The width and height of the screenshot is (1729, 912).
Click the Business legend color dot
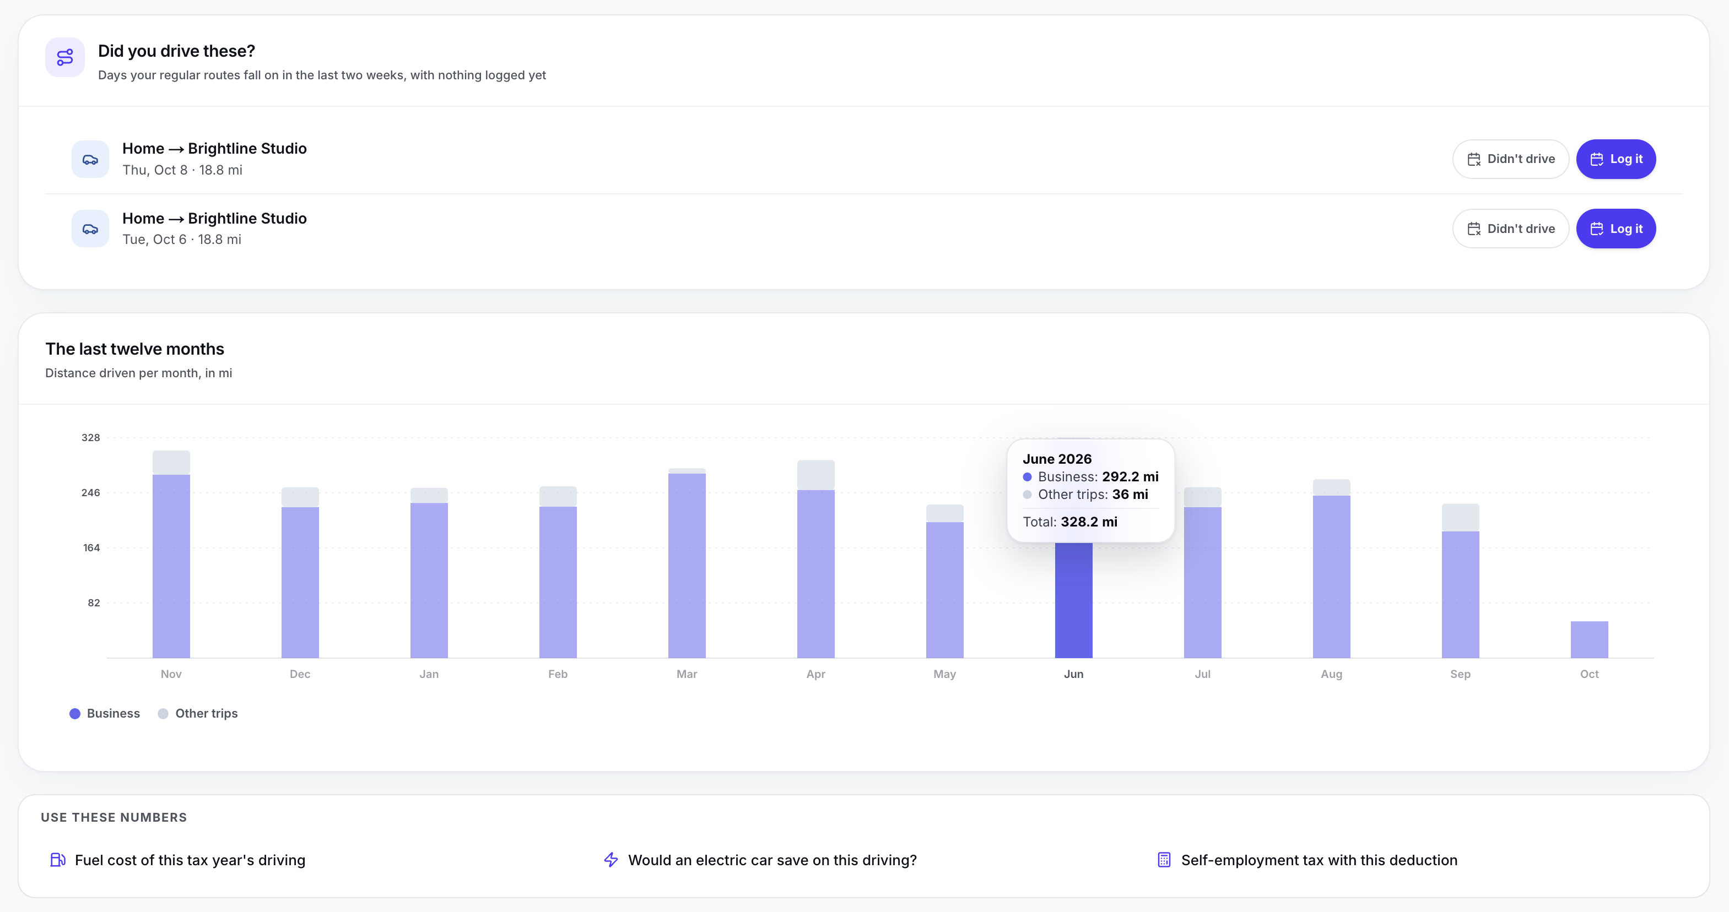[x=74, y=713]
